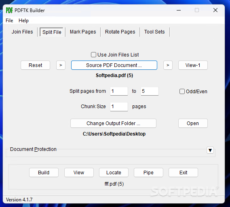
Task: Click the fff.pdf (5) output label
Action: [114, 184]
